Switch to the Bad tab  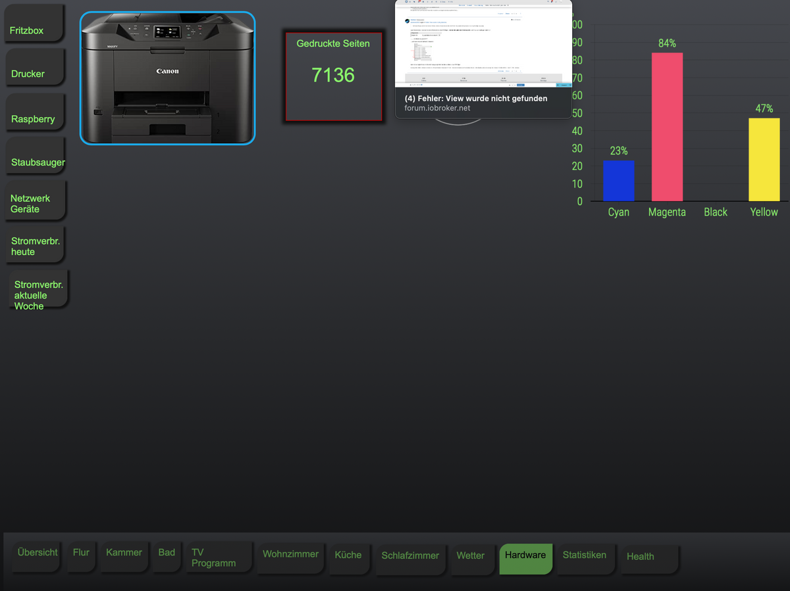(167, 556)
